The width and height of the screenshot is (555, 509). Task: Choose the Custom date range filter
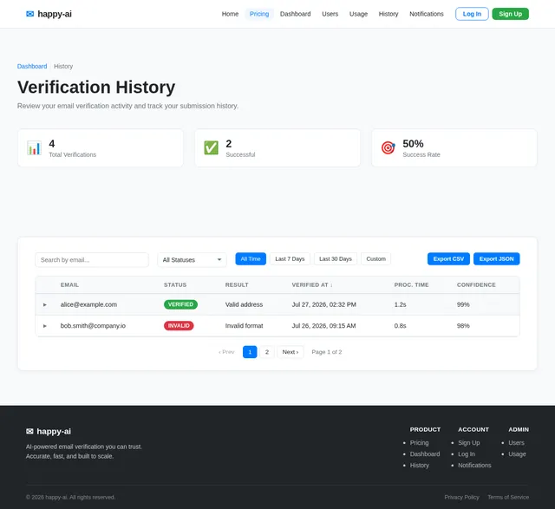click(x=375, y=258)
